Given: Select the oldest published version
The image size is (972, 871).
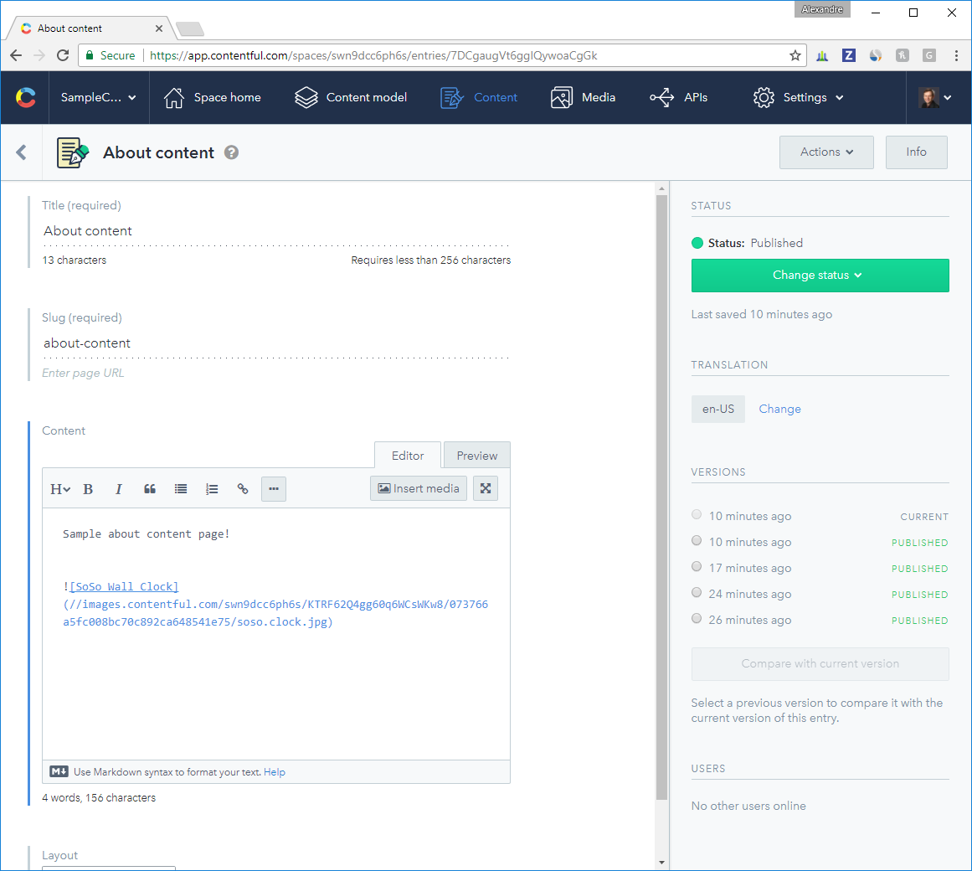Looking at the screenshot, I should [696, 618].
